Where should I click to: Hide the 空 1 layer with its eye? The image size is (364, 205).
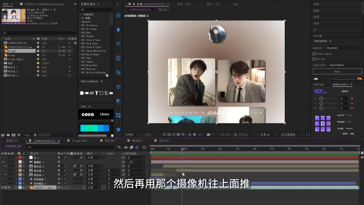click(3, 158)
